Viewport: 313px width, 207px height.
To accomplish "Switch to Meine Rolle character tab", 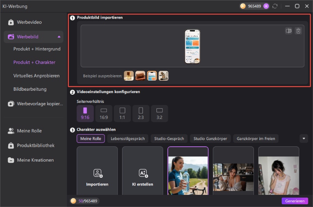I will (x=91, y=139).
